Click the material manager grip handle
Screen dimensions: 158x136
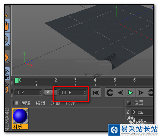[x=16, y=103]
